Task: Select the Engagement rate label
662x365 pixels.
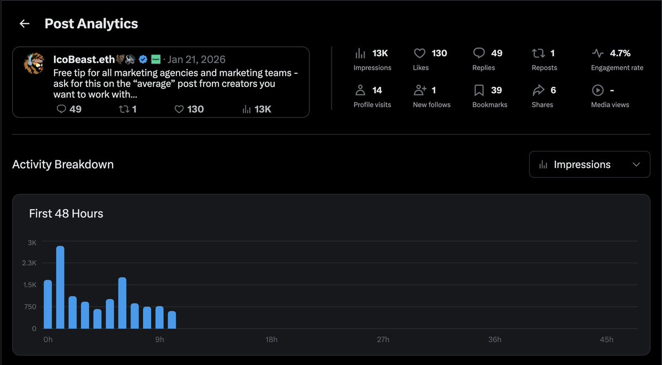Action: click(x=617, y=68)
